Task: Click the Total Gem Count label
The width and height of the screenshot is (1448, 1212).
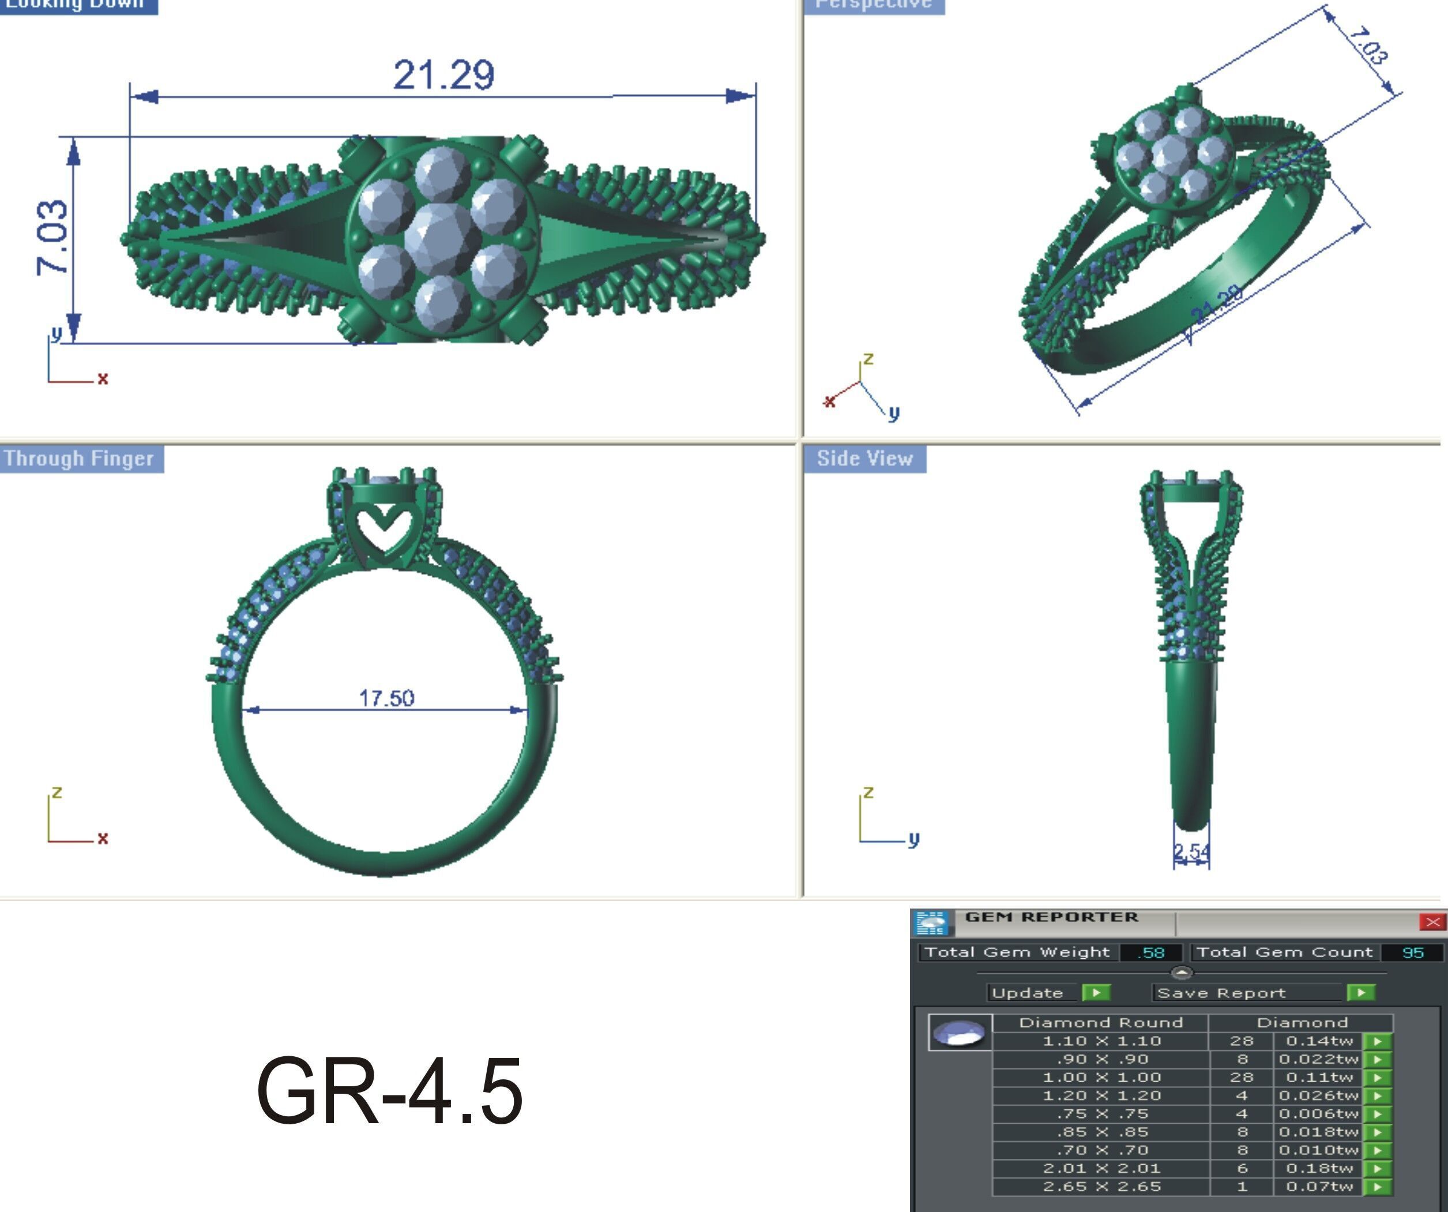Action: click(1285, 952)
